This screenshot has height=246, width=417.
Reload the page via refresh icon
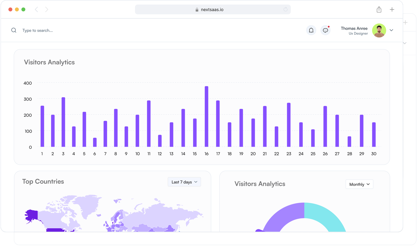(x=285, y=9)
